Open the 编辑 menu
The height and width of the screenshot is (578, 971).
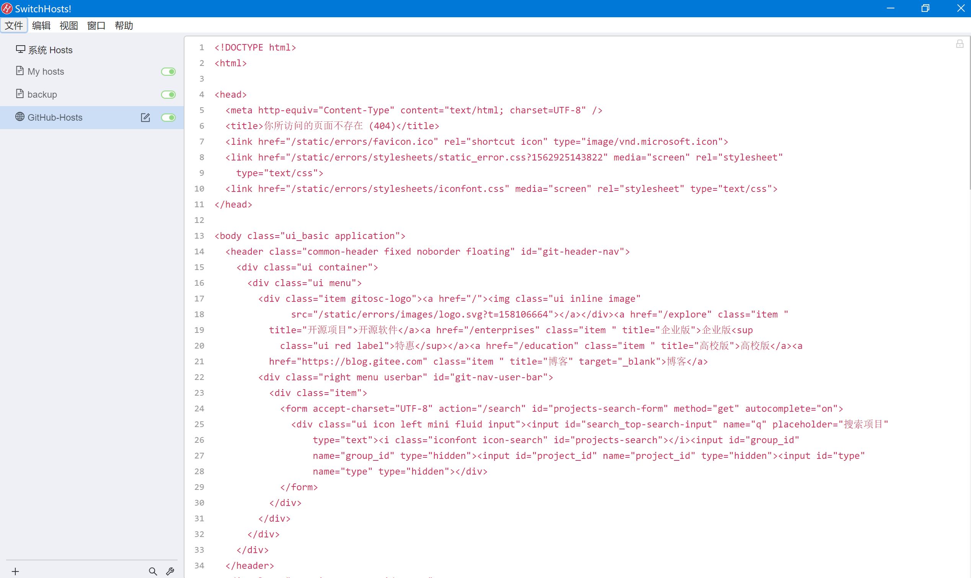41,25
